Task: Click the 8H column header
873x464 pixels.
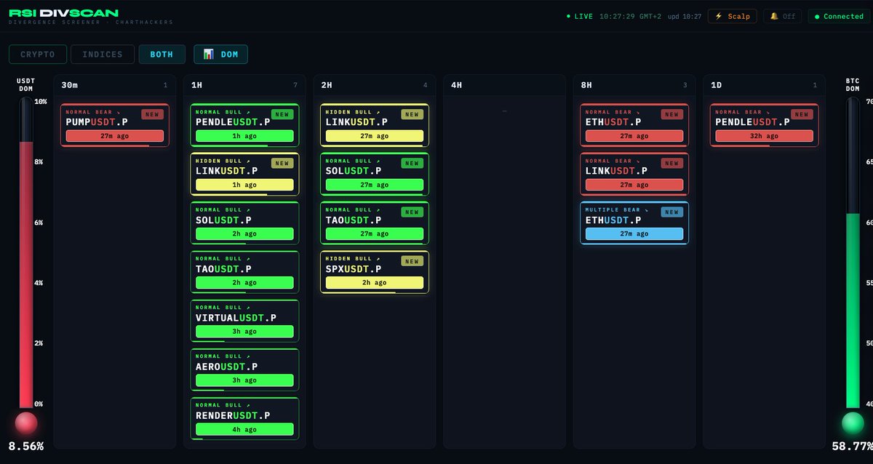Action: click(634, 85)
